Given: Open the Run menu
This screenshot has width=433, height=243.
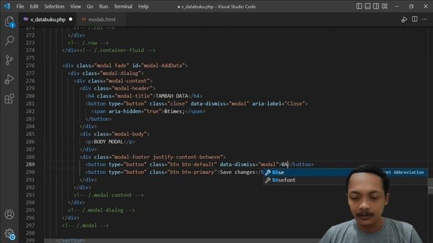Looking at the screenshot, I should (x=104, y=6).
